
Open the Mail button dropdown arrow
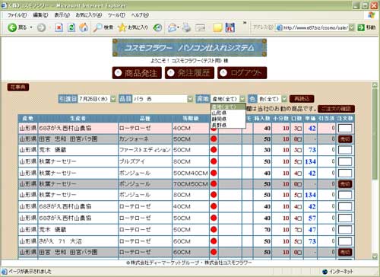pos(179,27)
